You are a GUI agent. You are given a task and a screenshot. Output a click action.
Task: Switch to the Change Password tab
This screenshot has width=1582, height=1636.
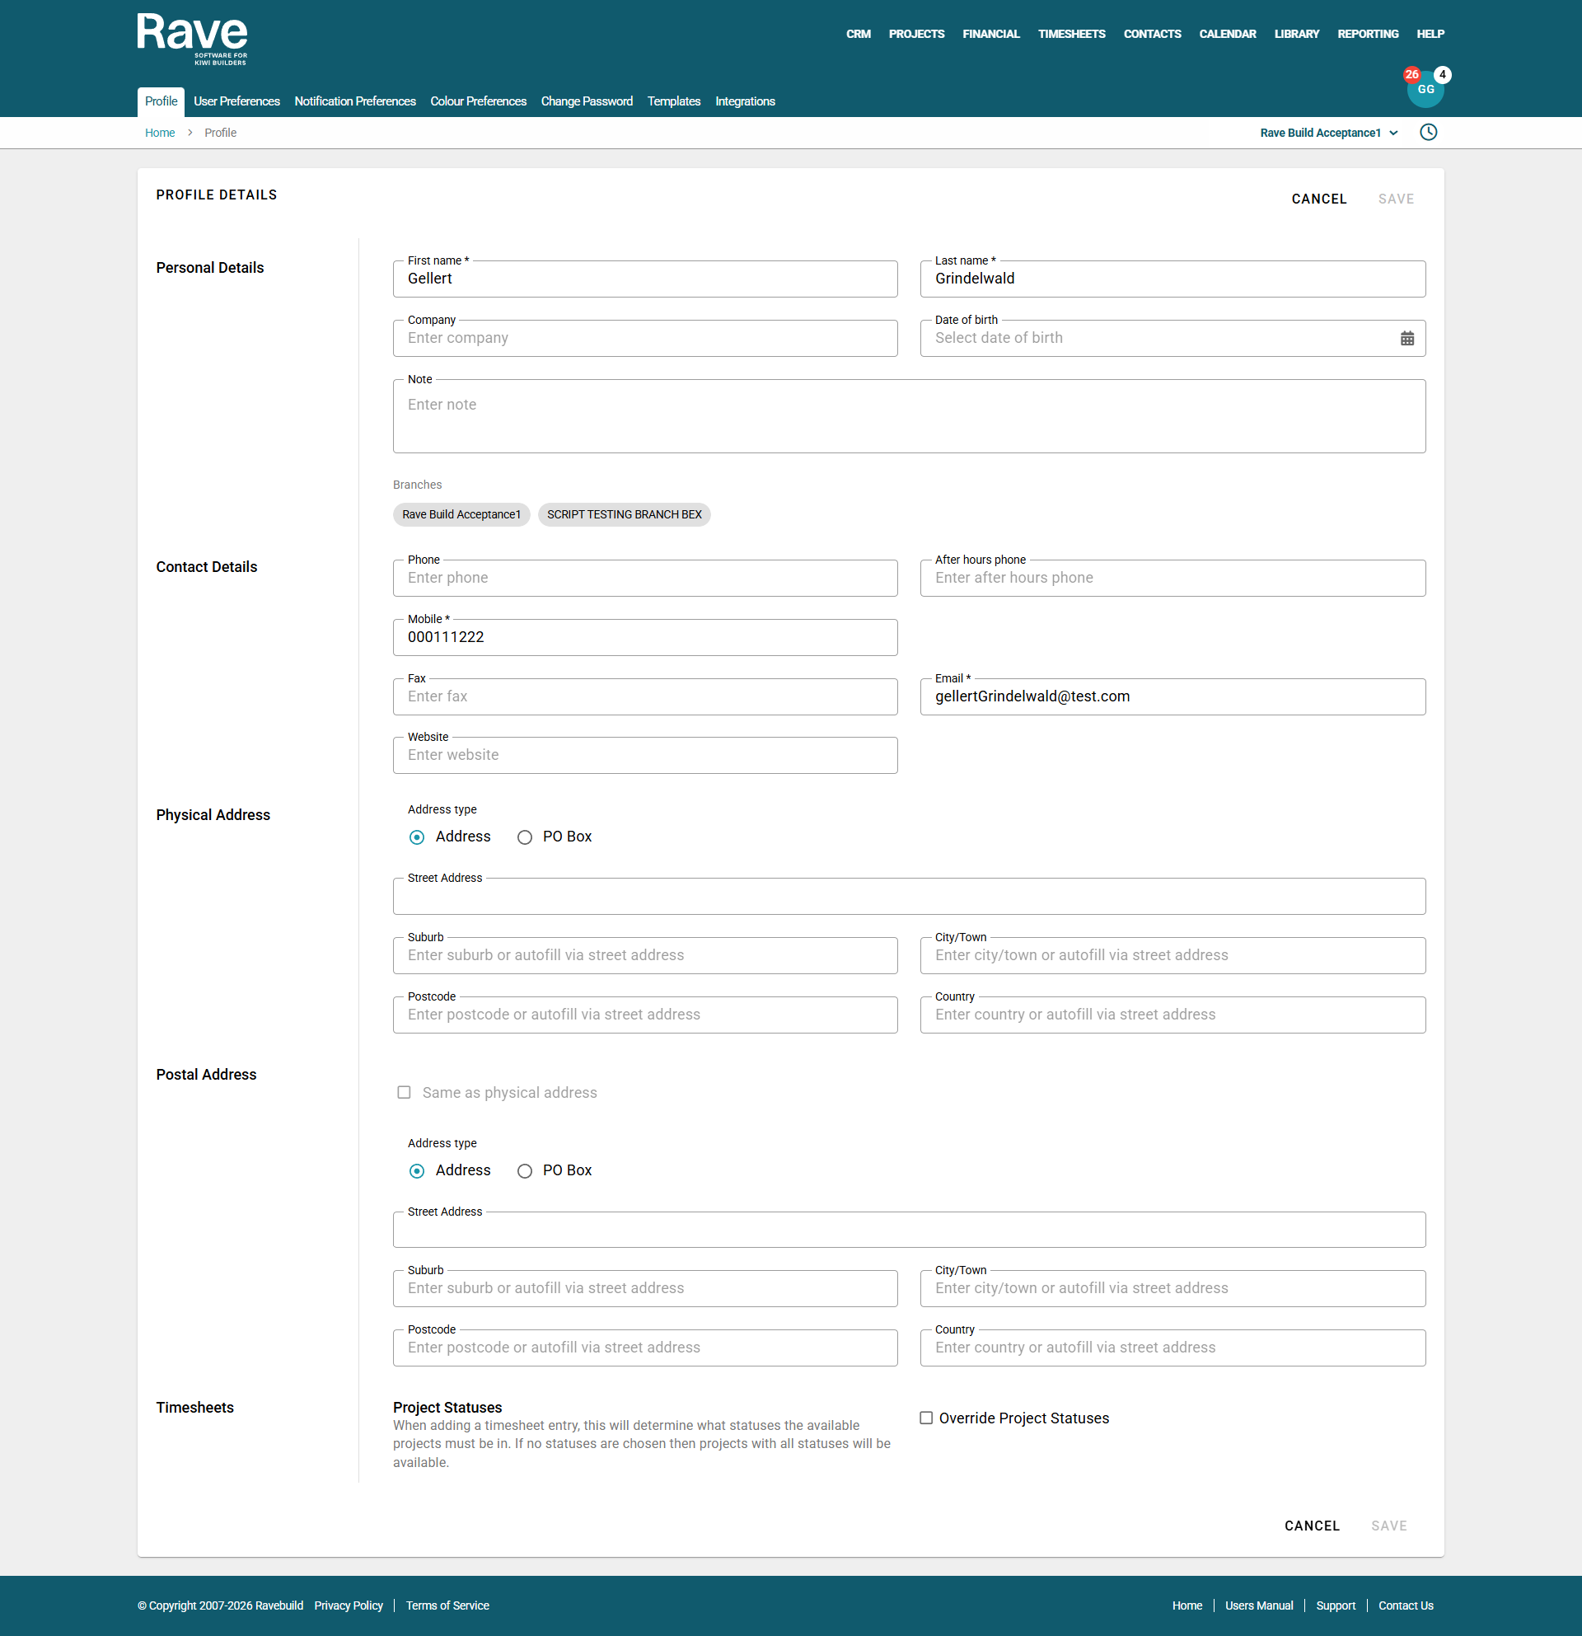point(587,101)
